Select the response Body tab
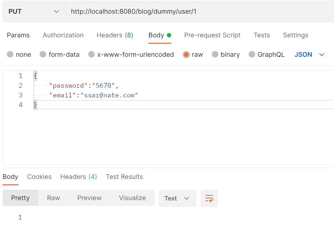 click(10, 177)
